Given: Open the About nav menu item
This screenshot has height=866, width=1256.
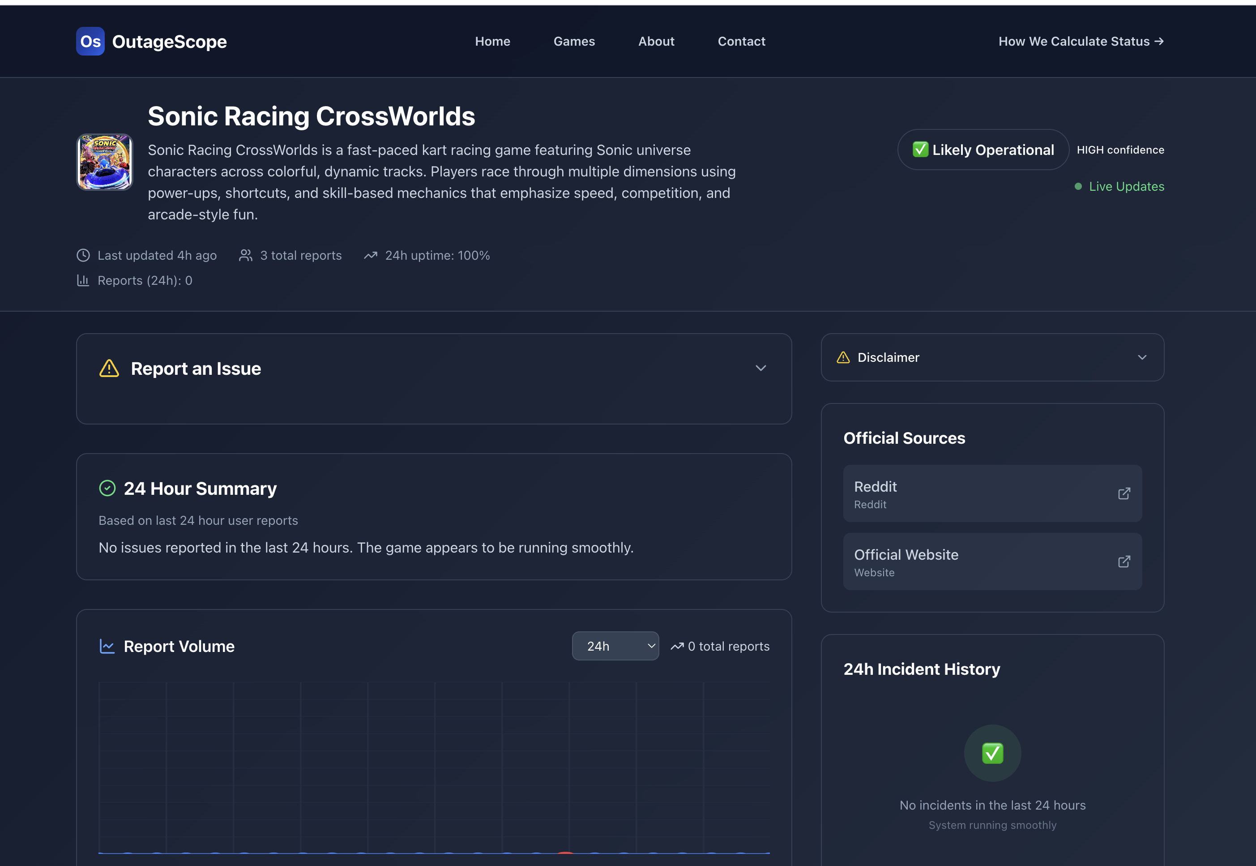Looking at the screenshot, I should [656, 41].
